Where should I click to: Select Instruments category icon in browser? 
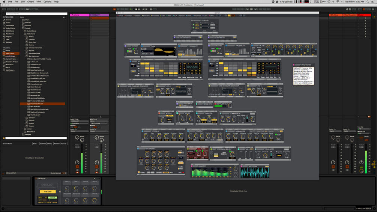click(x=4, y=25)
